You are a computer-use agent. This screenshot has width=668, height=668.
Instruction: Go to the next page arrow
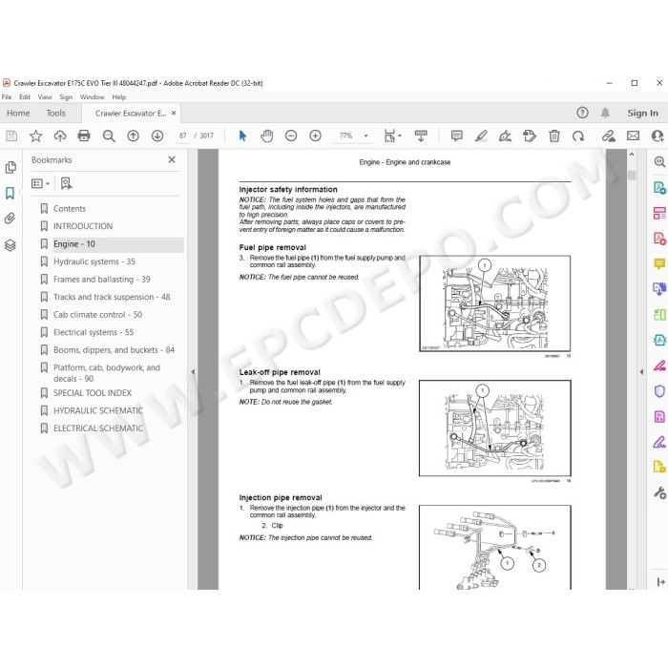[157, 136]
